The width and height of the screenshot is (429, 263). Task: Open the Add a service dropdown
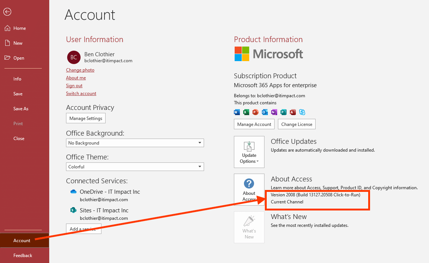[x=84, y=229]
